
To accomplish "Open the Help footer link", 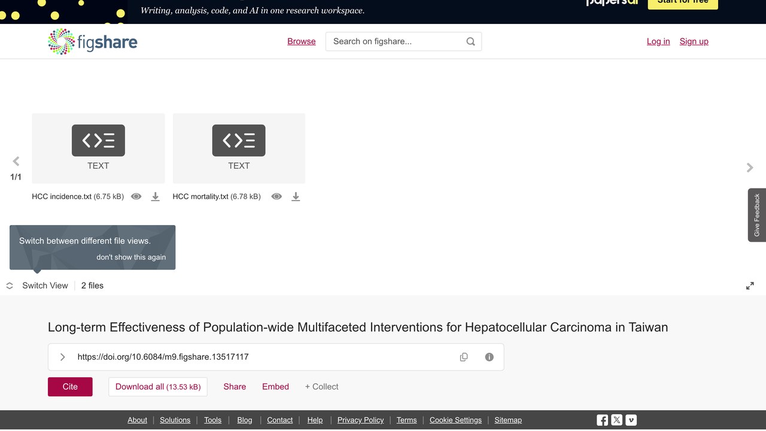I will 315,420.
